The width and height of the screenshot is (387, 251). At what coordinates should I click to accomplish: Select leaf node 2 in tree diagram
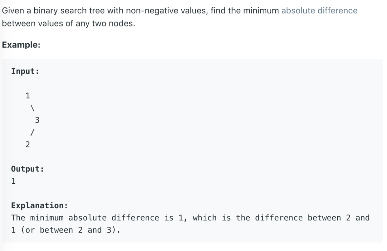pos(28,144)
